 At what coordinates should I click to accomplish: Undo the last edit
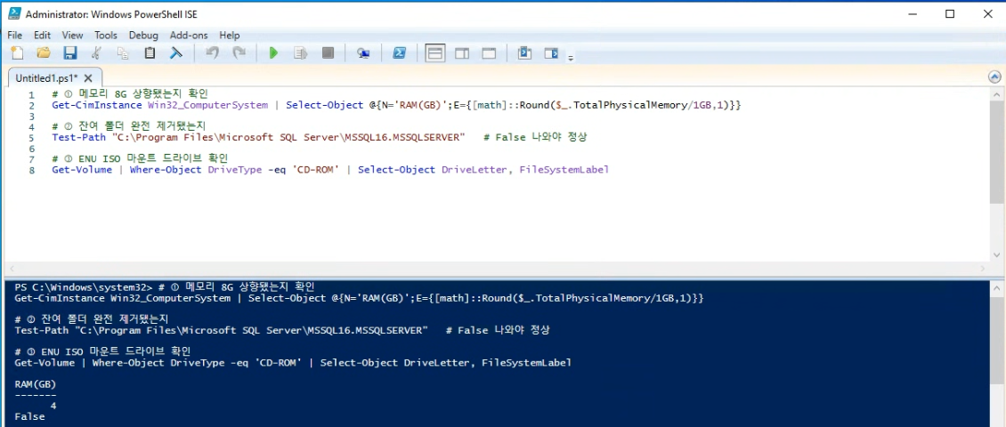pos(213,53)
